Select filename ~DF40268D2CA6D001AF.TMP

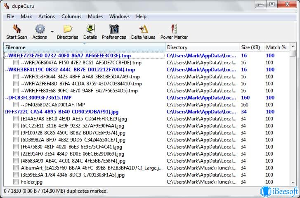pos(53,105)
